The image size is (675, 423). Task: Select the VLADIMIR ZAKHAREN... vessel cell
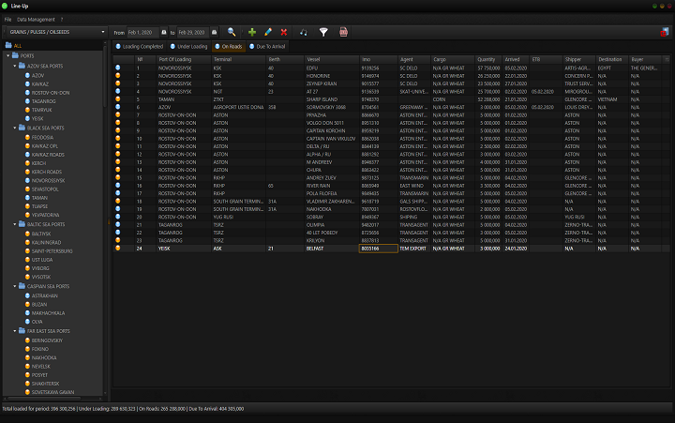pos(332,201)
